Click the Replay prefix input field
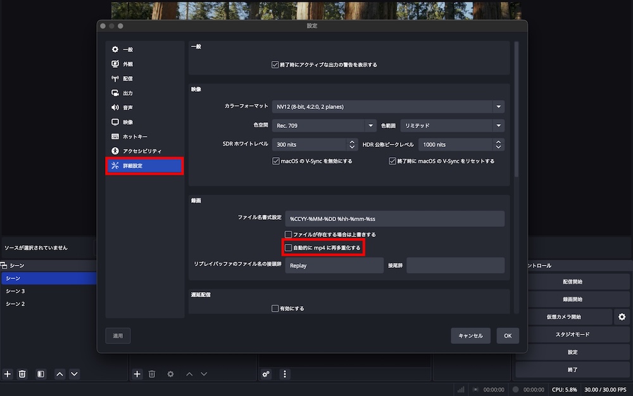Viewport: 633px width, 396px height. pos(334,265)
